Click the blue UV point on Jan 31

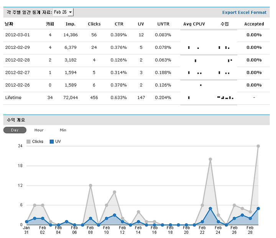[26, 222]
